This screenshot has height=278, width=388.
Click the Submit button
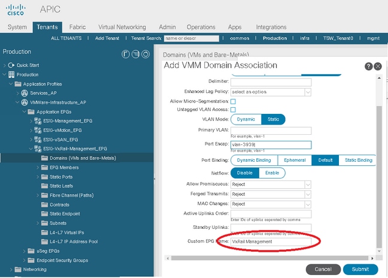[x=360, y=270]
